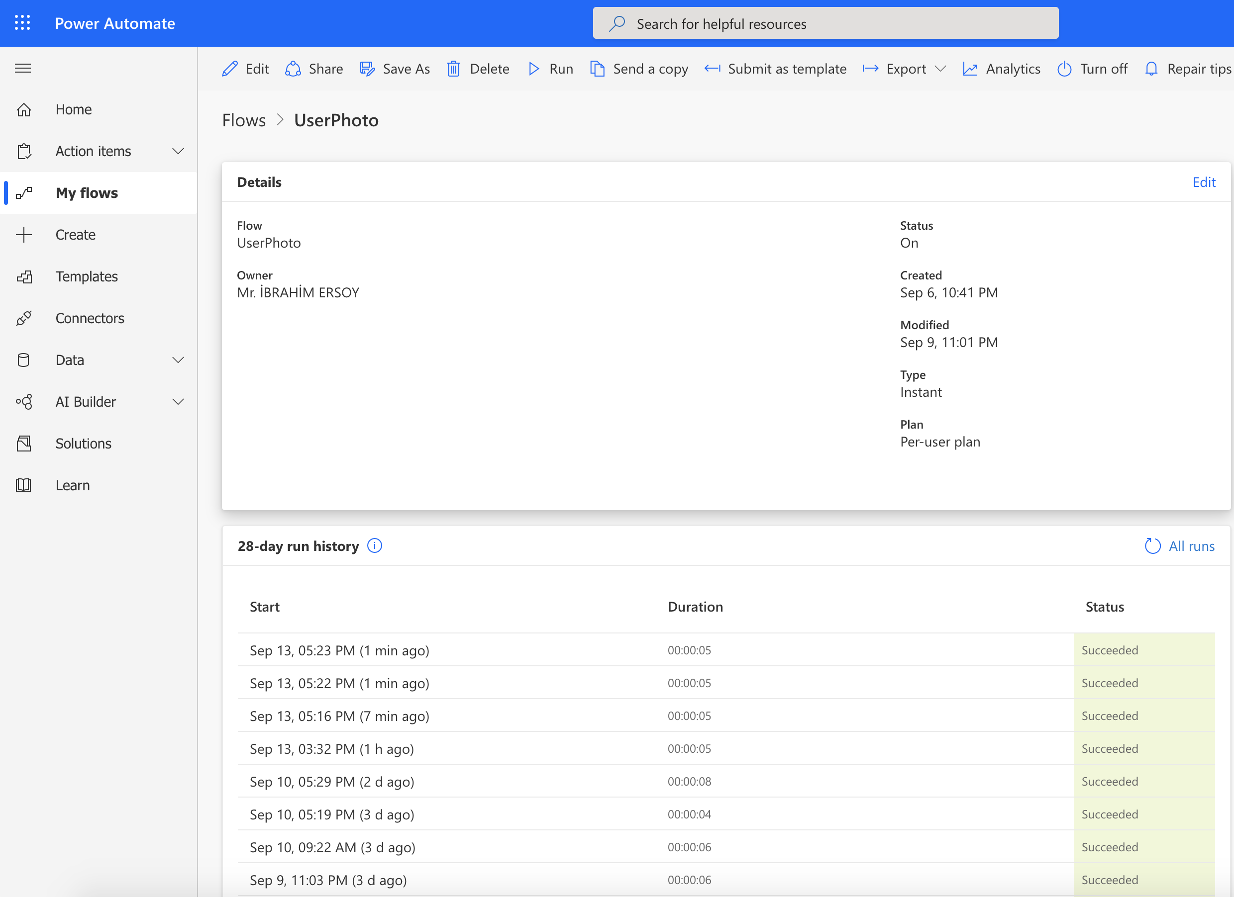Navigate to Flows breadcrumb link

pyautogui.click(x=244, y=120)
